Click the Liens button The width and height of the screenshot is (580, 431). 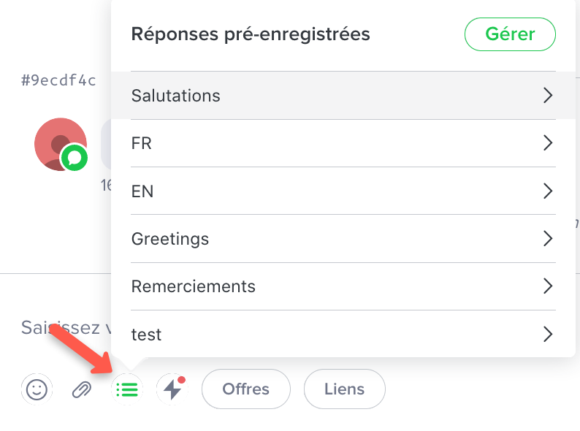[x=344, y=389]
